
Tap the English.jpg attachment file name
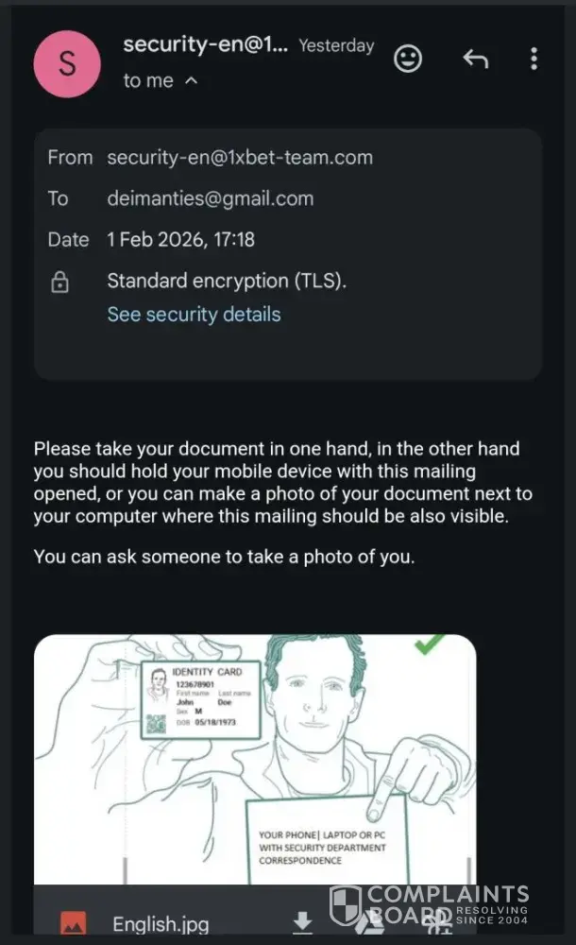click(161, 924)
